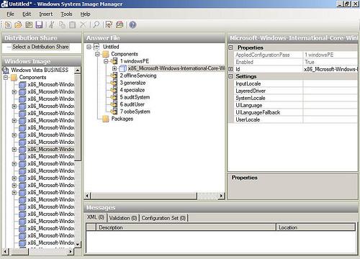Open the Tools menu
360x259 pixels.
(x=66, y=14)
